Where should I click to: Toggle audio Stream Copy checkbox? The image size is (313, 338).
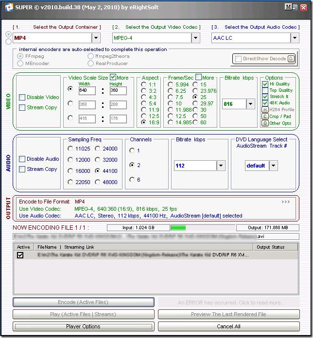click(x=22, y=169)
